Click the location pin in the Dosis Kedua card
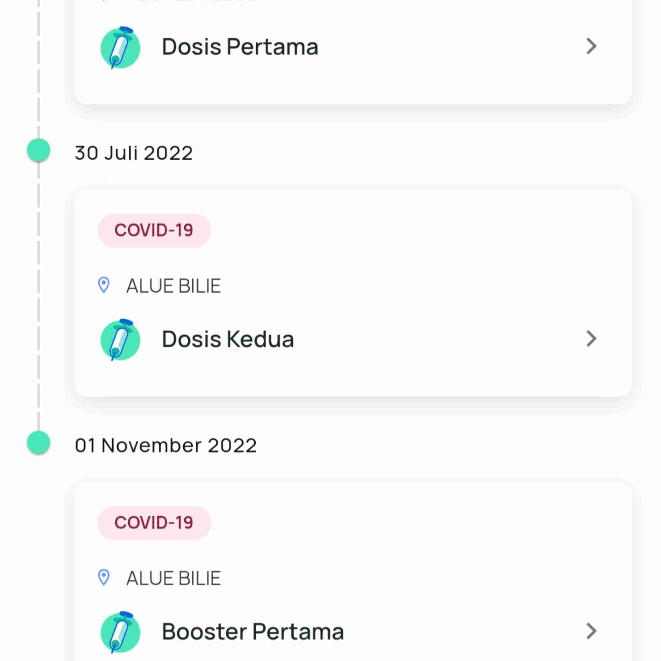This screenshot has height=661, width=661. 104,285
